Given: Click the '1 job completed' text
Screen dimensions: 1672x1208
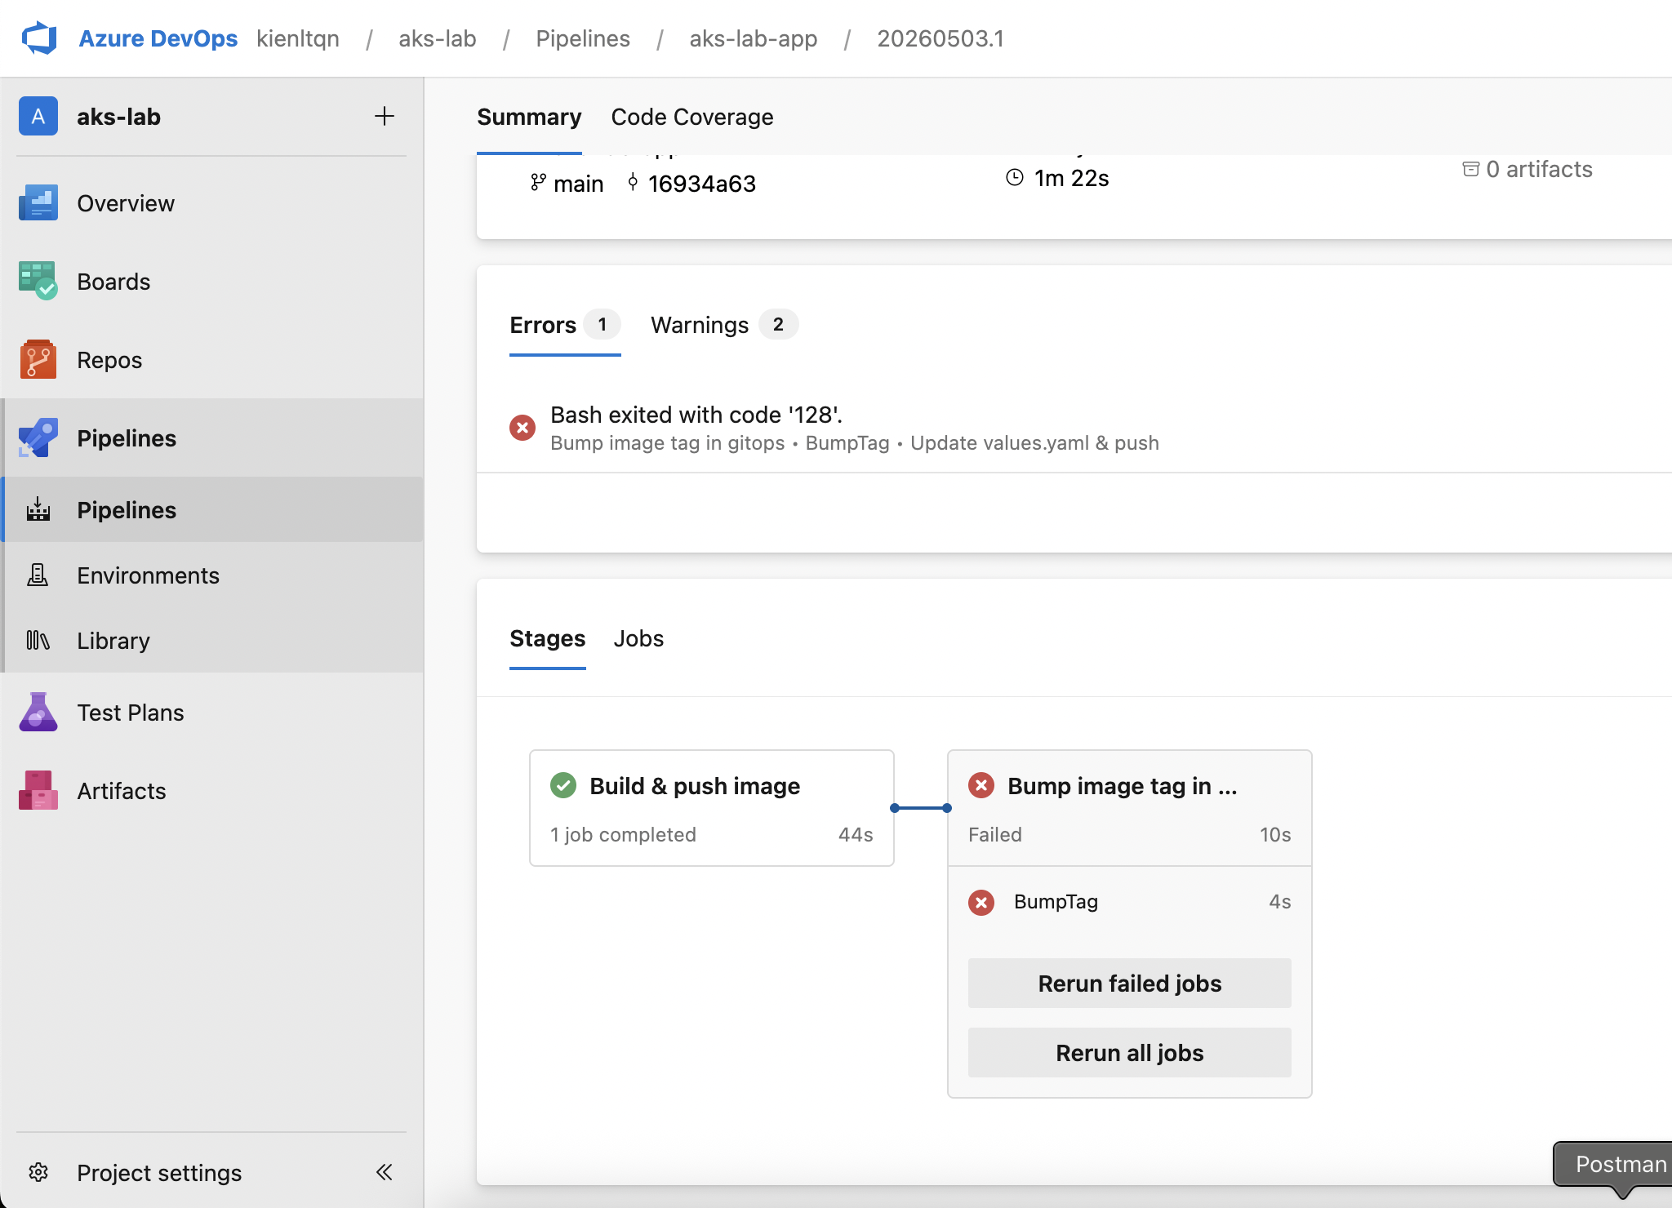Looking at the screenshot, I should (x=623, y=834).
